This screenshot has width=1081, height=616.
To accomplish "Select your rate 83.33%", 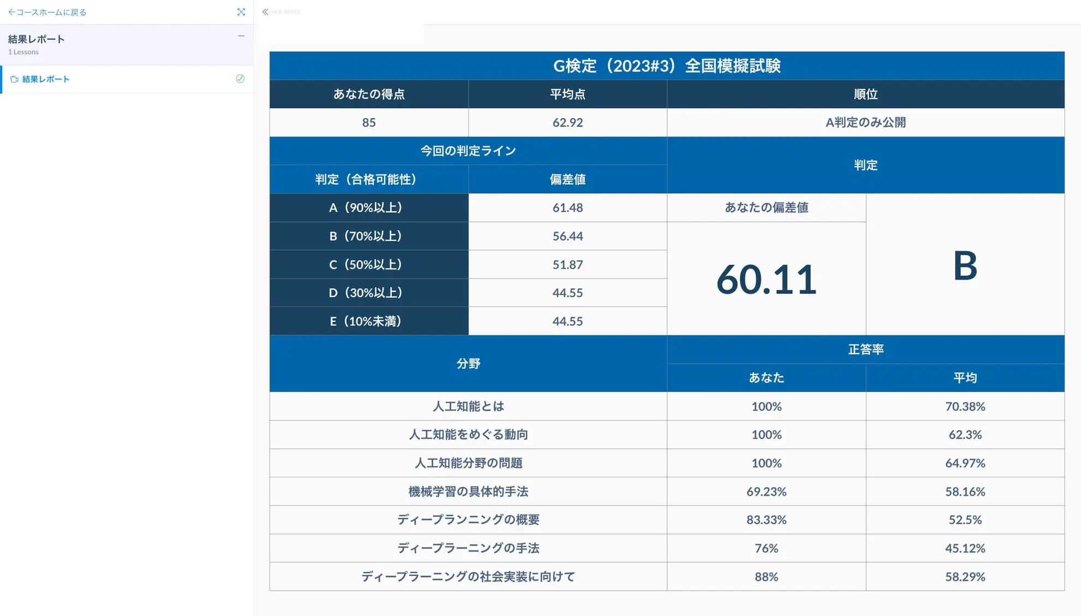I will pyautogui.click(x=767, y=519).
